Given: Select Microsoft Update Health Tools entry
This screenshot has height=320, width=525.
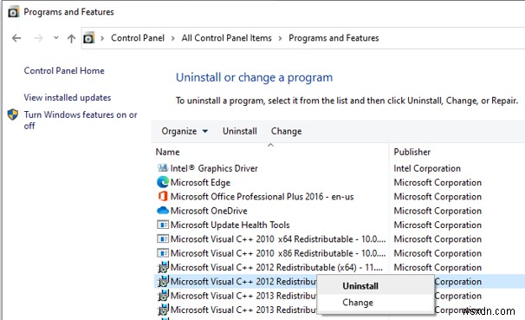Looking at the screenshot, I should [230, 225].
